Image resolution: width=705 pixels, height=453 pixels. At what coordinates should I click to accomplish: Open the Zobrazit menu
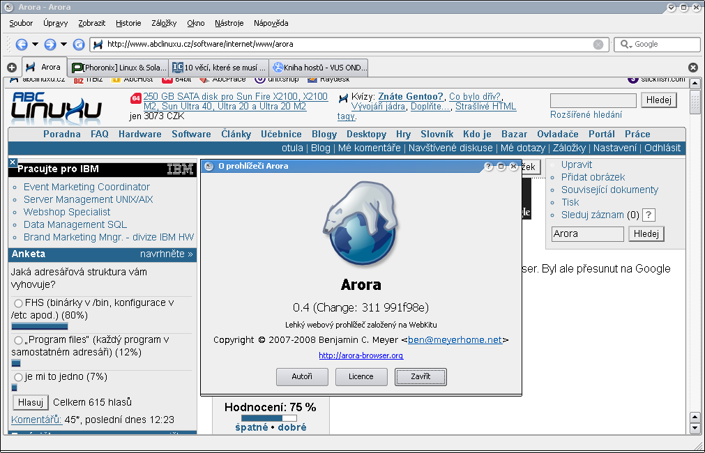coord(92,23)
